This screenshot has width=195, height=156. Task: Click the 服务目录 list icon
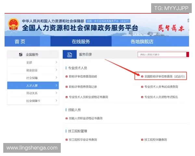click(70, 55)
